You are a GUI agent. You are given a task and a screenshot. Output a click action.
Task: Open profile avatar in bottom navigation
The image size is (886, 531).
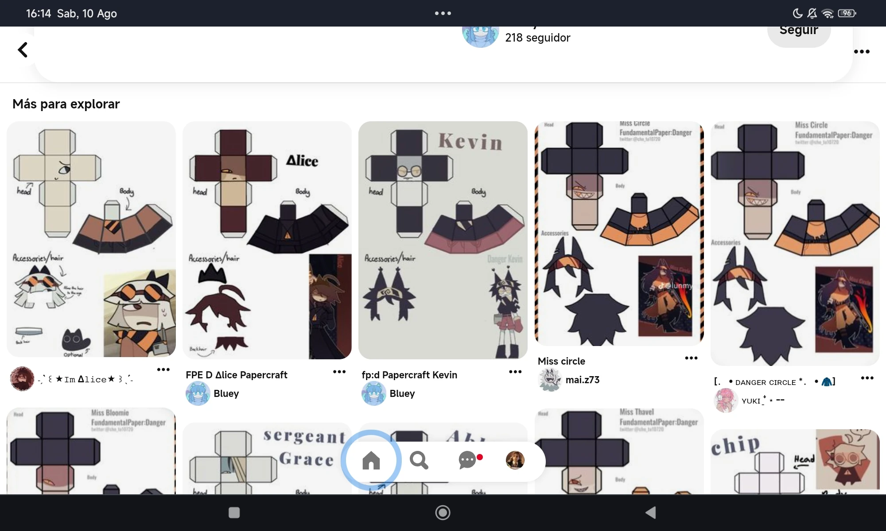pos(515,460)
